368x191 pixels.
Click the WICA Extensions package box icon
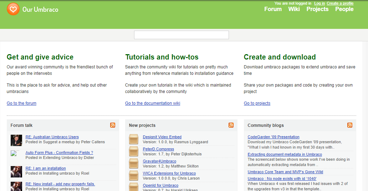coord(134,176)
